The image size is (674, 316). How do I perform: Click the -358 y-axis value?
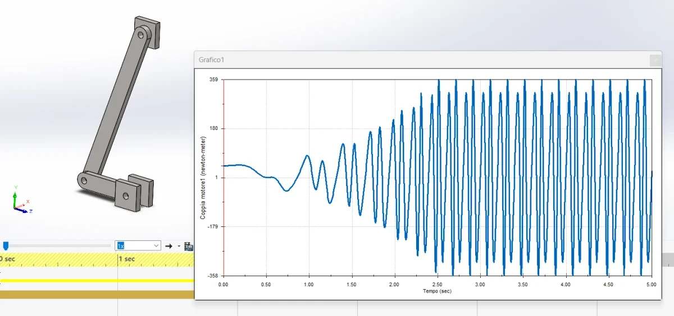pos(213,276)
